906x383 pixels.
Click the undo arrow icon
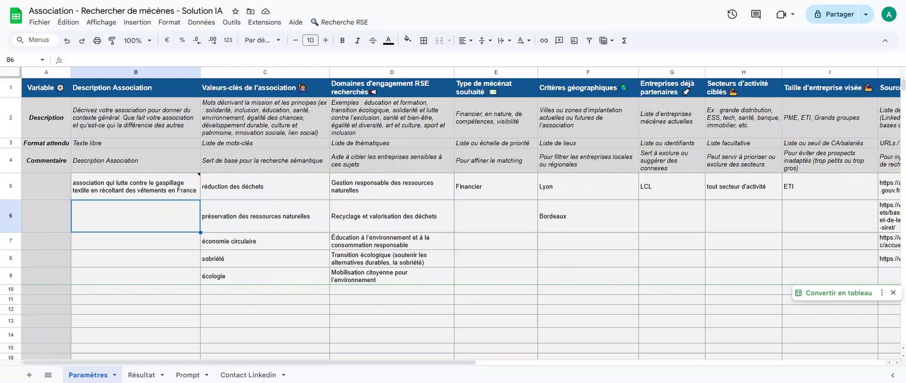pyautogui.click(x=67, y=40)
